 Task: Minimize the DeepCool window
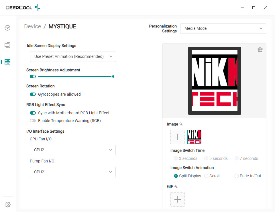pyautogui.click(x=242, y=8)
